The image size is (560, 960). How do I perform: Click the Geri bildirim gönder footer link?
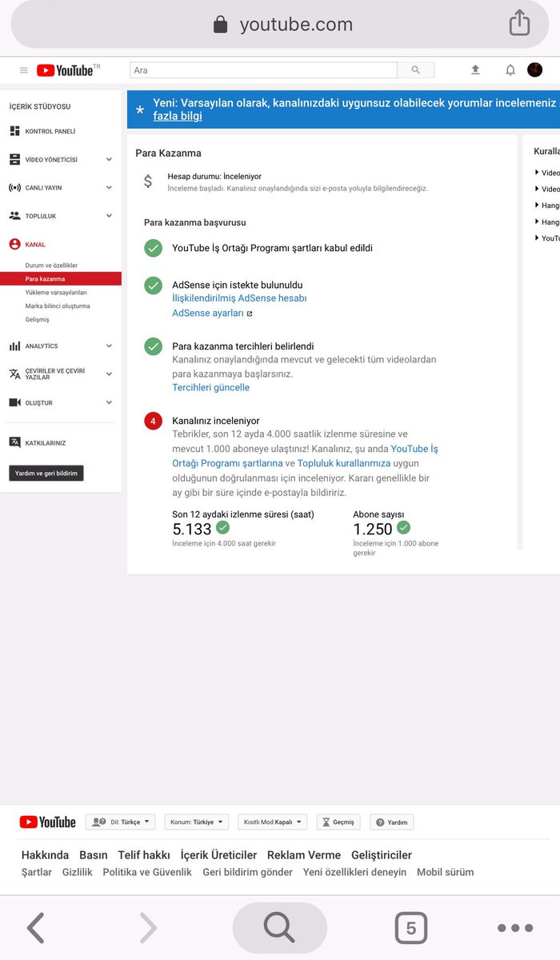point(248,872)
